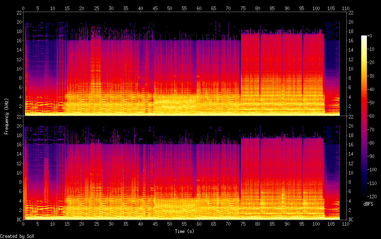Click the "-110" color scale label
Image resolution: width=381 pixels, height=239 pixels.
click(372, 183)
